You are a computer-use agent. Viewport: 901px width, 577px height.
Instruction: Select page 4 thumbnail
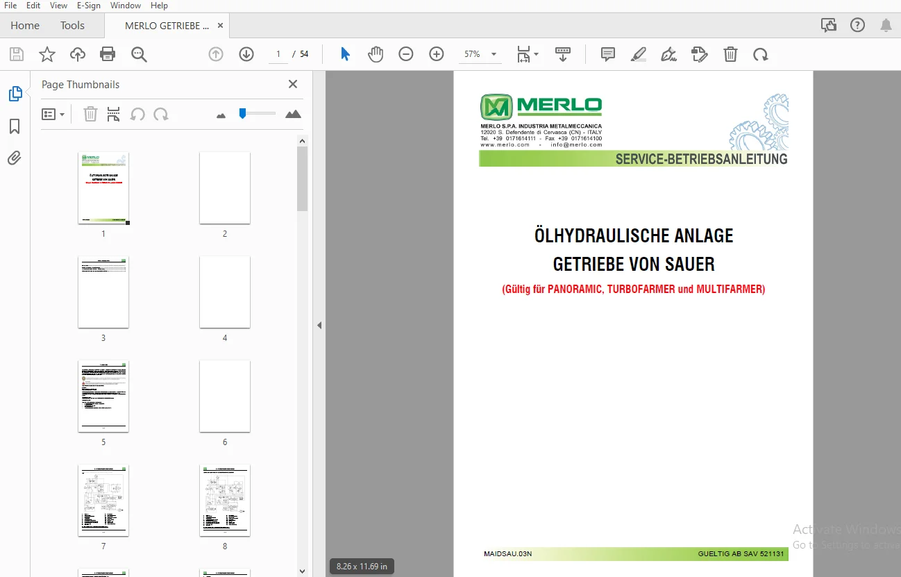click(x=225, y=292)
